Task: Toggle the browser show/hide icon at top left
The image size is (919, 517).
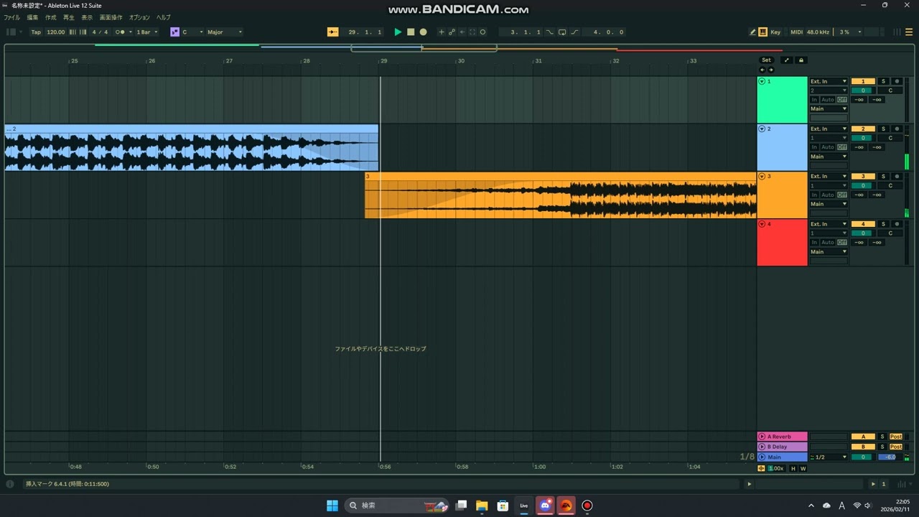Action: point(11,32)
